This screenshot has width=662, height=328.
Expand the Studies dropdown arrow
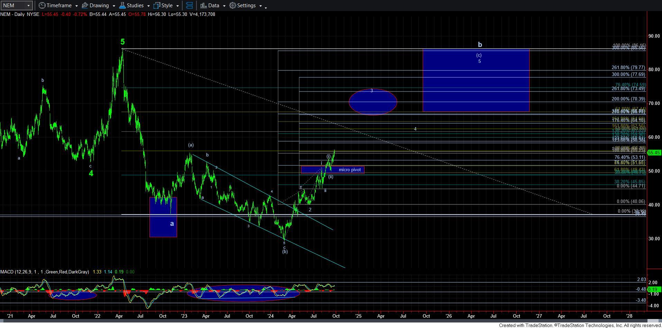pos(148,6)
